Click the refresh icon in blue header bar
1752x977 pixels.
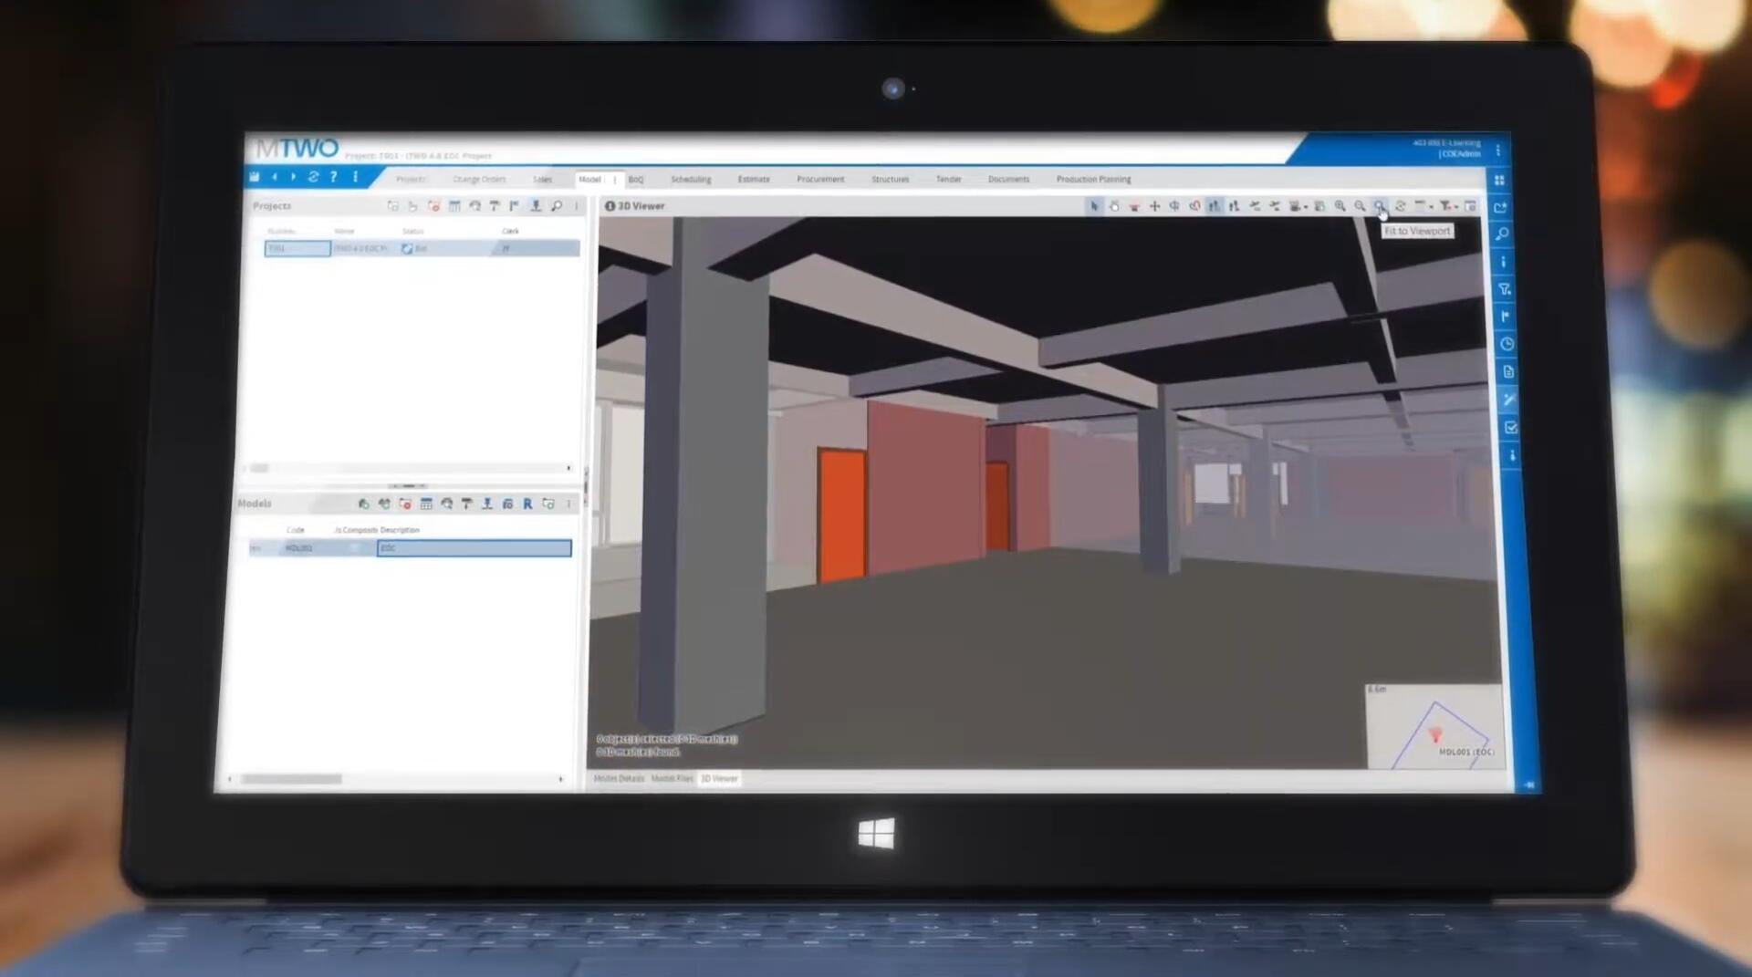point(313,177)
